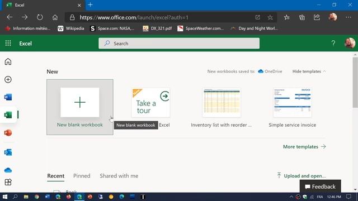Screen dimensions: 358x201
Task: Click the browser address bar URL
Action: tap(134, 17)
